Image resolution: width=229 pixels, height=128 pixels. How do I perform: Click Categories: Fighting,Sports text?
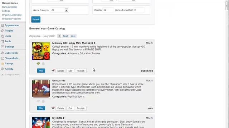[x=68, y=97]
